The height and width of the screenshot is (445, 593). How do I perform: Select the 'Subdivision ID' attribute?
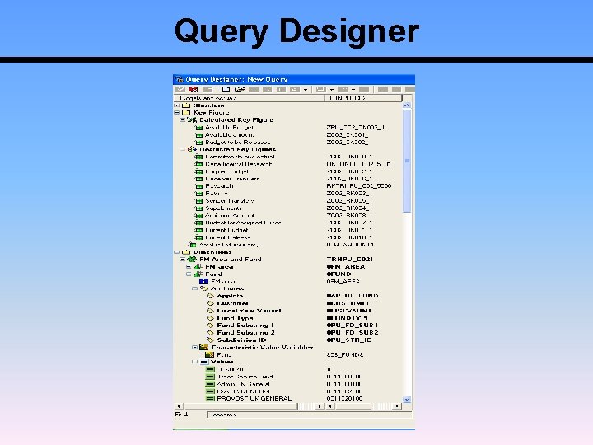(241, 340)
